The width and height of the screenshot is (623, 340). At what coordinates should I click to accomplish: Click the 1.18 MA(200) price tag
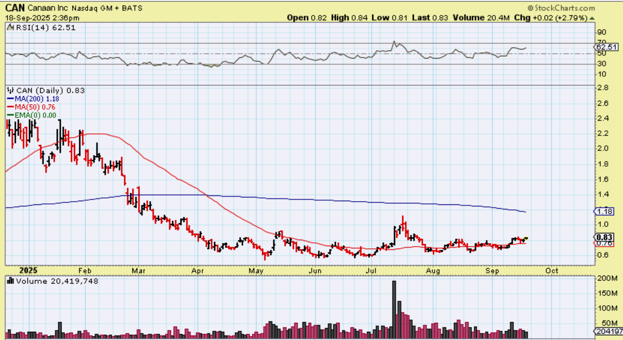(605, 211)
